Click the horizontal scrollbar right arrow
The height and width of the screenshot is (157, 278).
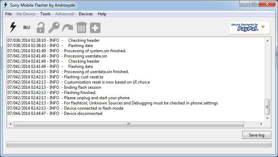(x=261, y=124)
